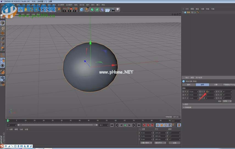Image resolution: width=235 pixels, height=149 pixels.
Task: Click the cube primitive object icon
Action: click(x=82, y=10)
